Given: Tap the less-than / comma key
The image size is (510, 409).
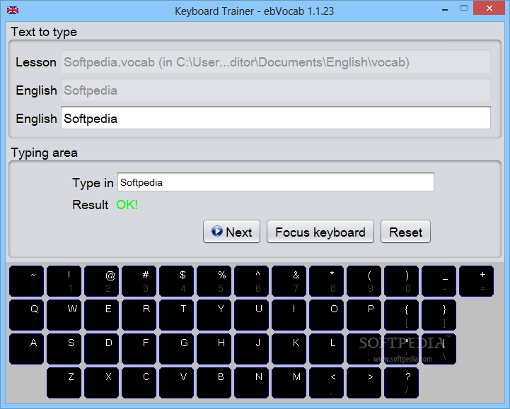Looking at the screenshot, I should pos(327,383).
